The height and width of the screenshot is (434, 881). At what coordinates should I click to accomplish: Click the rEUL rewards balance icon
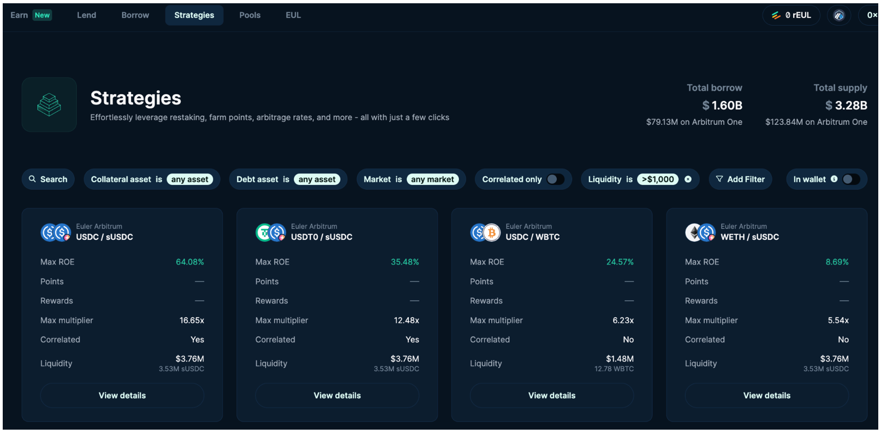[776, 15]
